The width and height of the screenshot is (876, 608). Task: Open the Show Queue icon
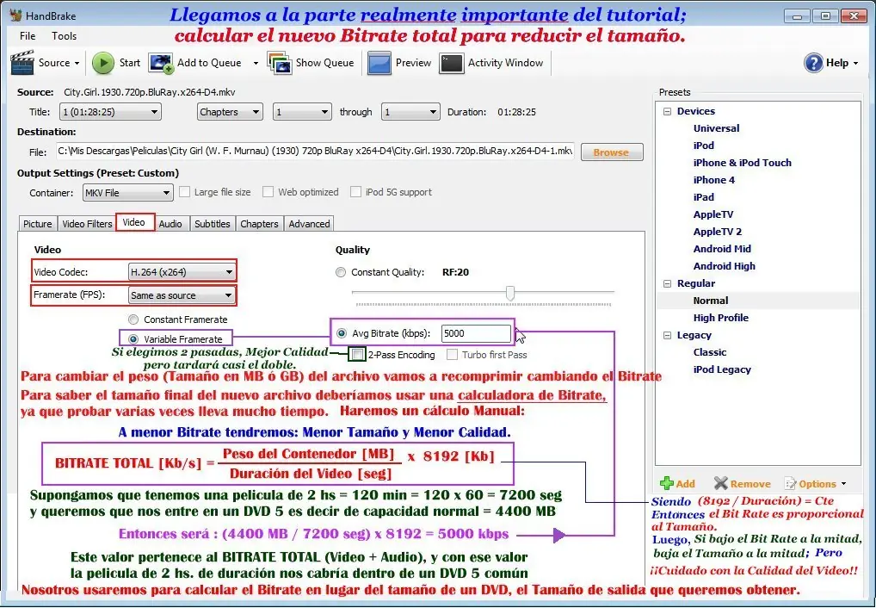point(280,63)
